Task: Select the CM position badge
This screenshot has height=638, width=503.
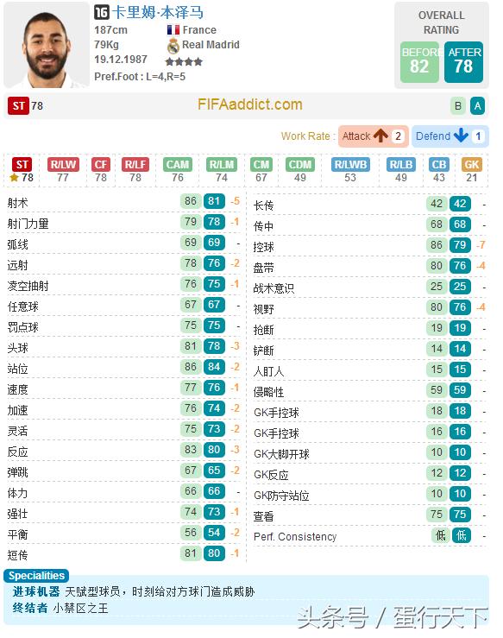Action: [261, 164]
